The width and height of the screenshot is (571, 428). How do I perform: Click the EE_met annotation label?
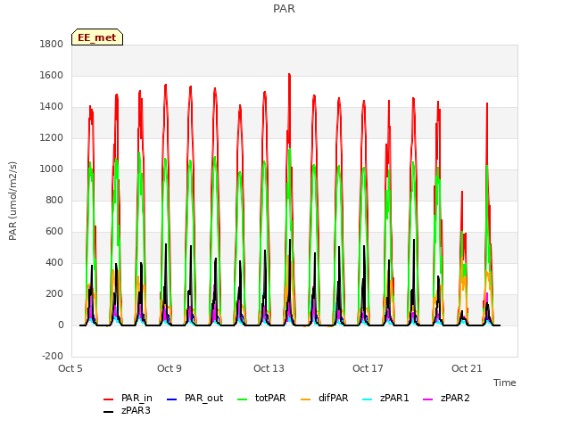tap(97, 37)
